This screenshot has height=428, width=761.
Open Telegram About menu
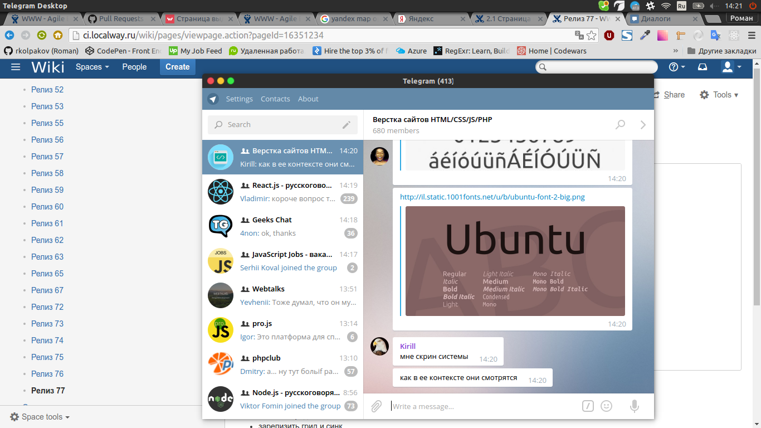[x=308, y=99]
